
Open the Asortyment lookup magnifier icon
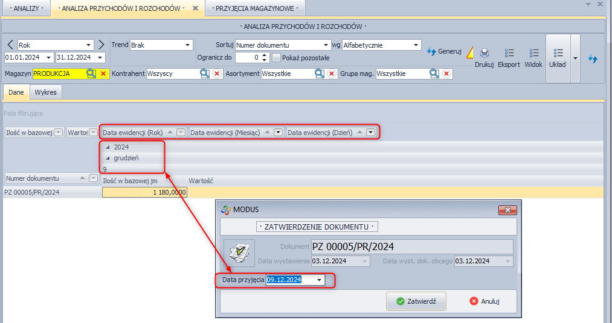click(319, 74)
